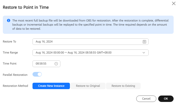Image resolution: width=178 pixels, height=105 pixels.
Task: Click the Restoration Method label
Action: tap(15, 86)
